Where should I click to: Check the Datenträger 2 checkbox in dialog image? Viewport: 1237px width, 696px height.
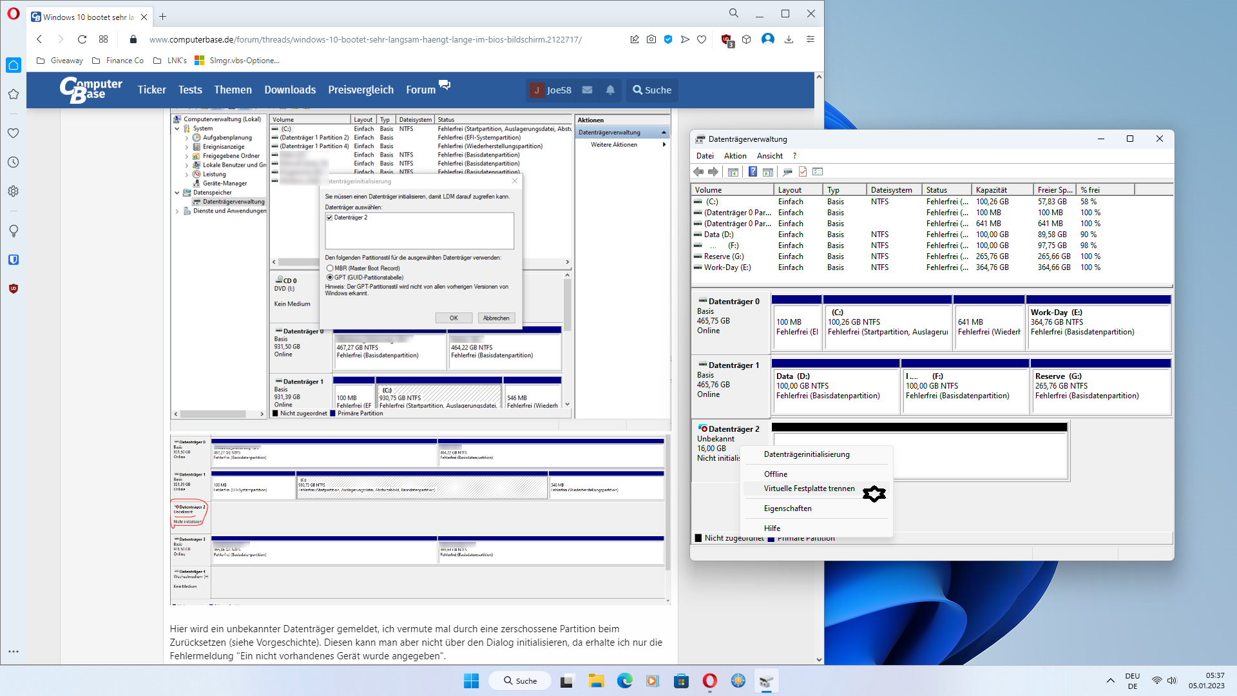(330, 218)
